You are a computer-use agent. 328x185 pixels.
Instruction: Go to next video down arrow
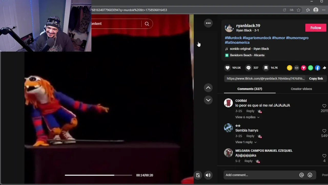pyautogui.click(x=208, y=100)
